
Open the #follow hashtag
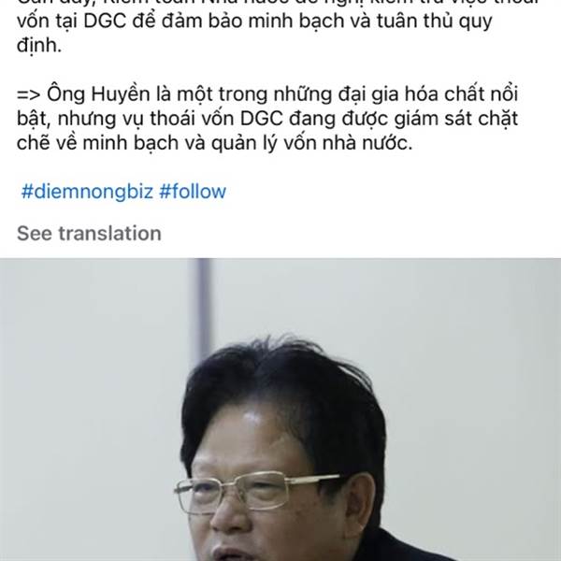click(193, 191)
